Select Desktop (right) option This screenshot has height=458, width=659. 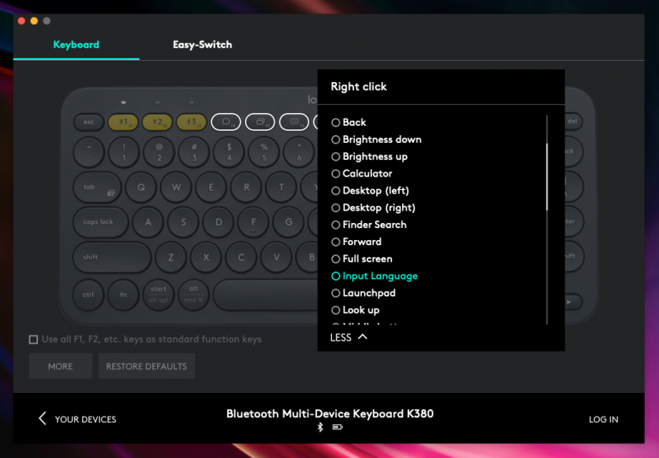[373, 208]
